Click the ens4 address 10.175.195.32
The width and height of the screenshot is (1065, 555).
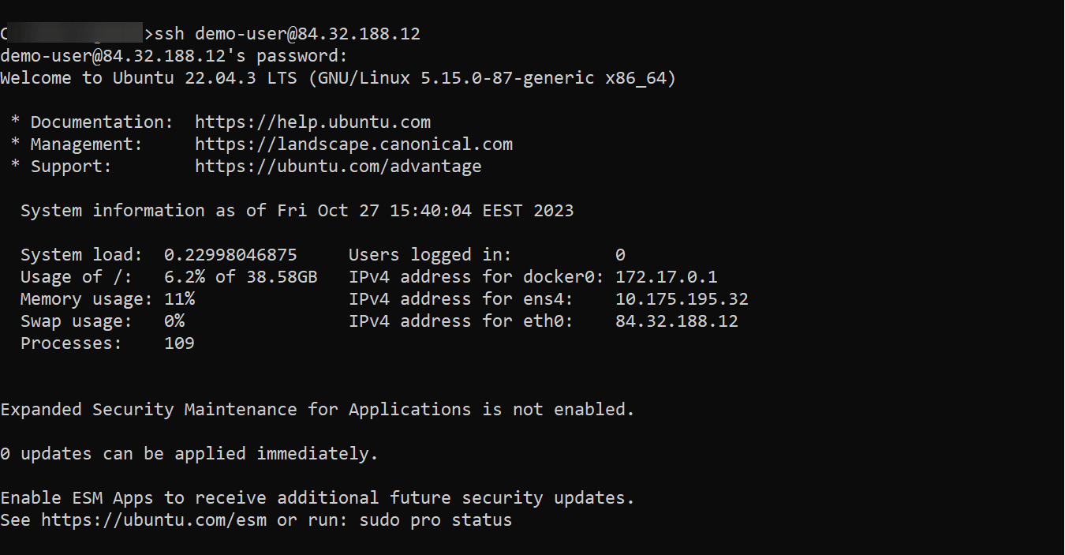click(682, 299)
